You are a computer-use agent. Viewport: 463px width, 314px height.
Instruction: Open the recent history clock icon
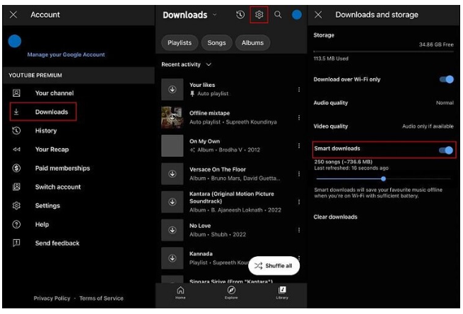(x=240, y=15)
